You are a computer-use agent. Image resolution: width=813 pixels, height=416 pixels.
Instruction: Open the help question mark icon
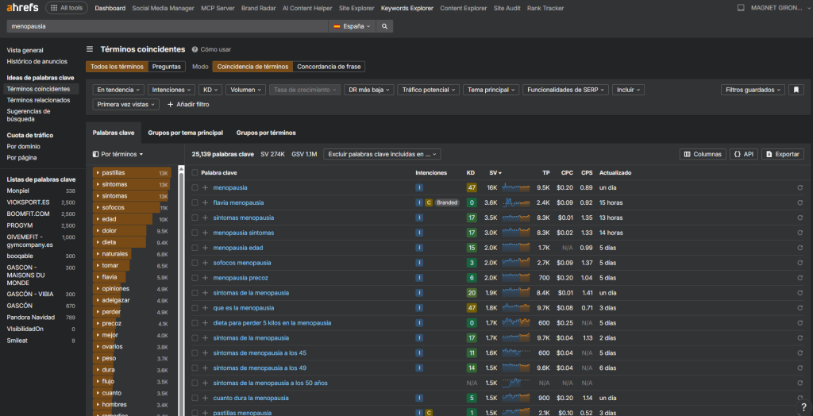click(x=803, y=406)
